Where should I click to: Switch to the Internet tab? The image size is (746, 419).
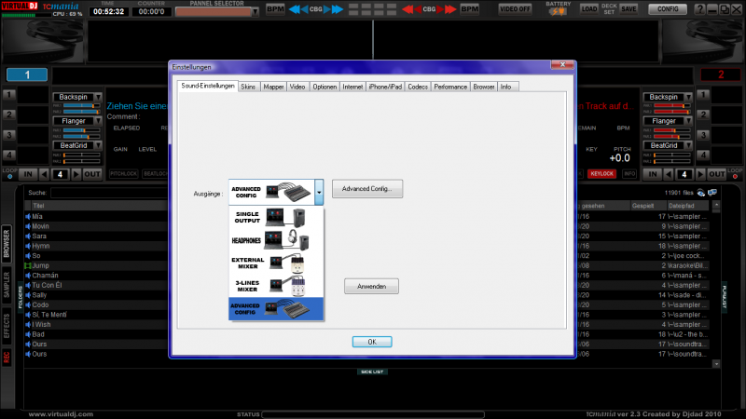pyautogui.click(x=352, y=87)
